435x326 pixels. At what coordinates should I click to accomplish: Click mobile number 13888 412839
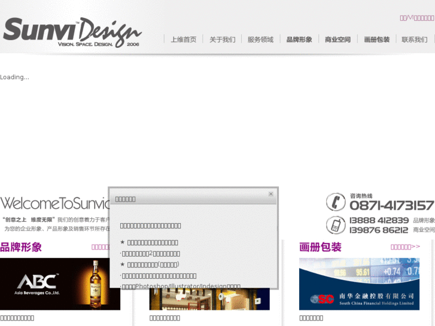pyautogui.click(x=379, y=220)
